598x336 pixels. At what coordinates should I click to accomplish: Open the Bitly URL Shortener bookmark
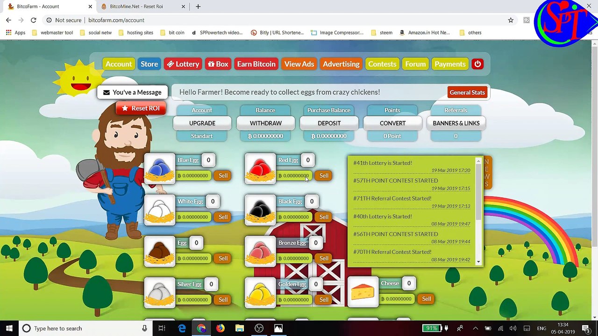click(x=278, y=33)
